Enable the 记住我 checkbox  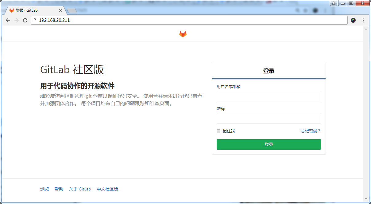click(218, 131)
